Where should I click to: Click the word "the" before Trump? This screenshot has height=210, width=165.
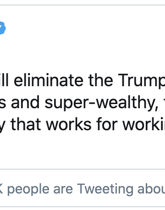coord(100,80)
